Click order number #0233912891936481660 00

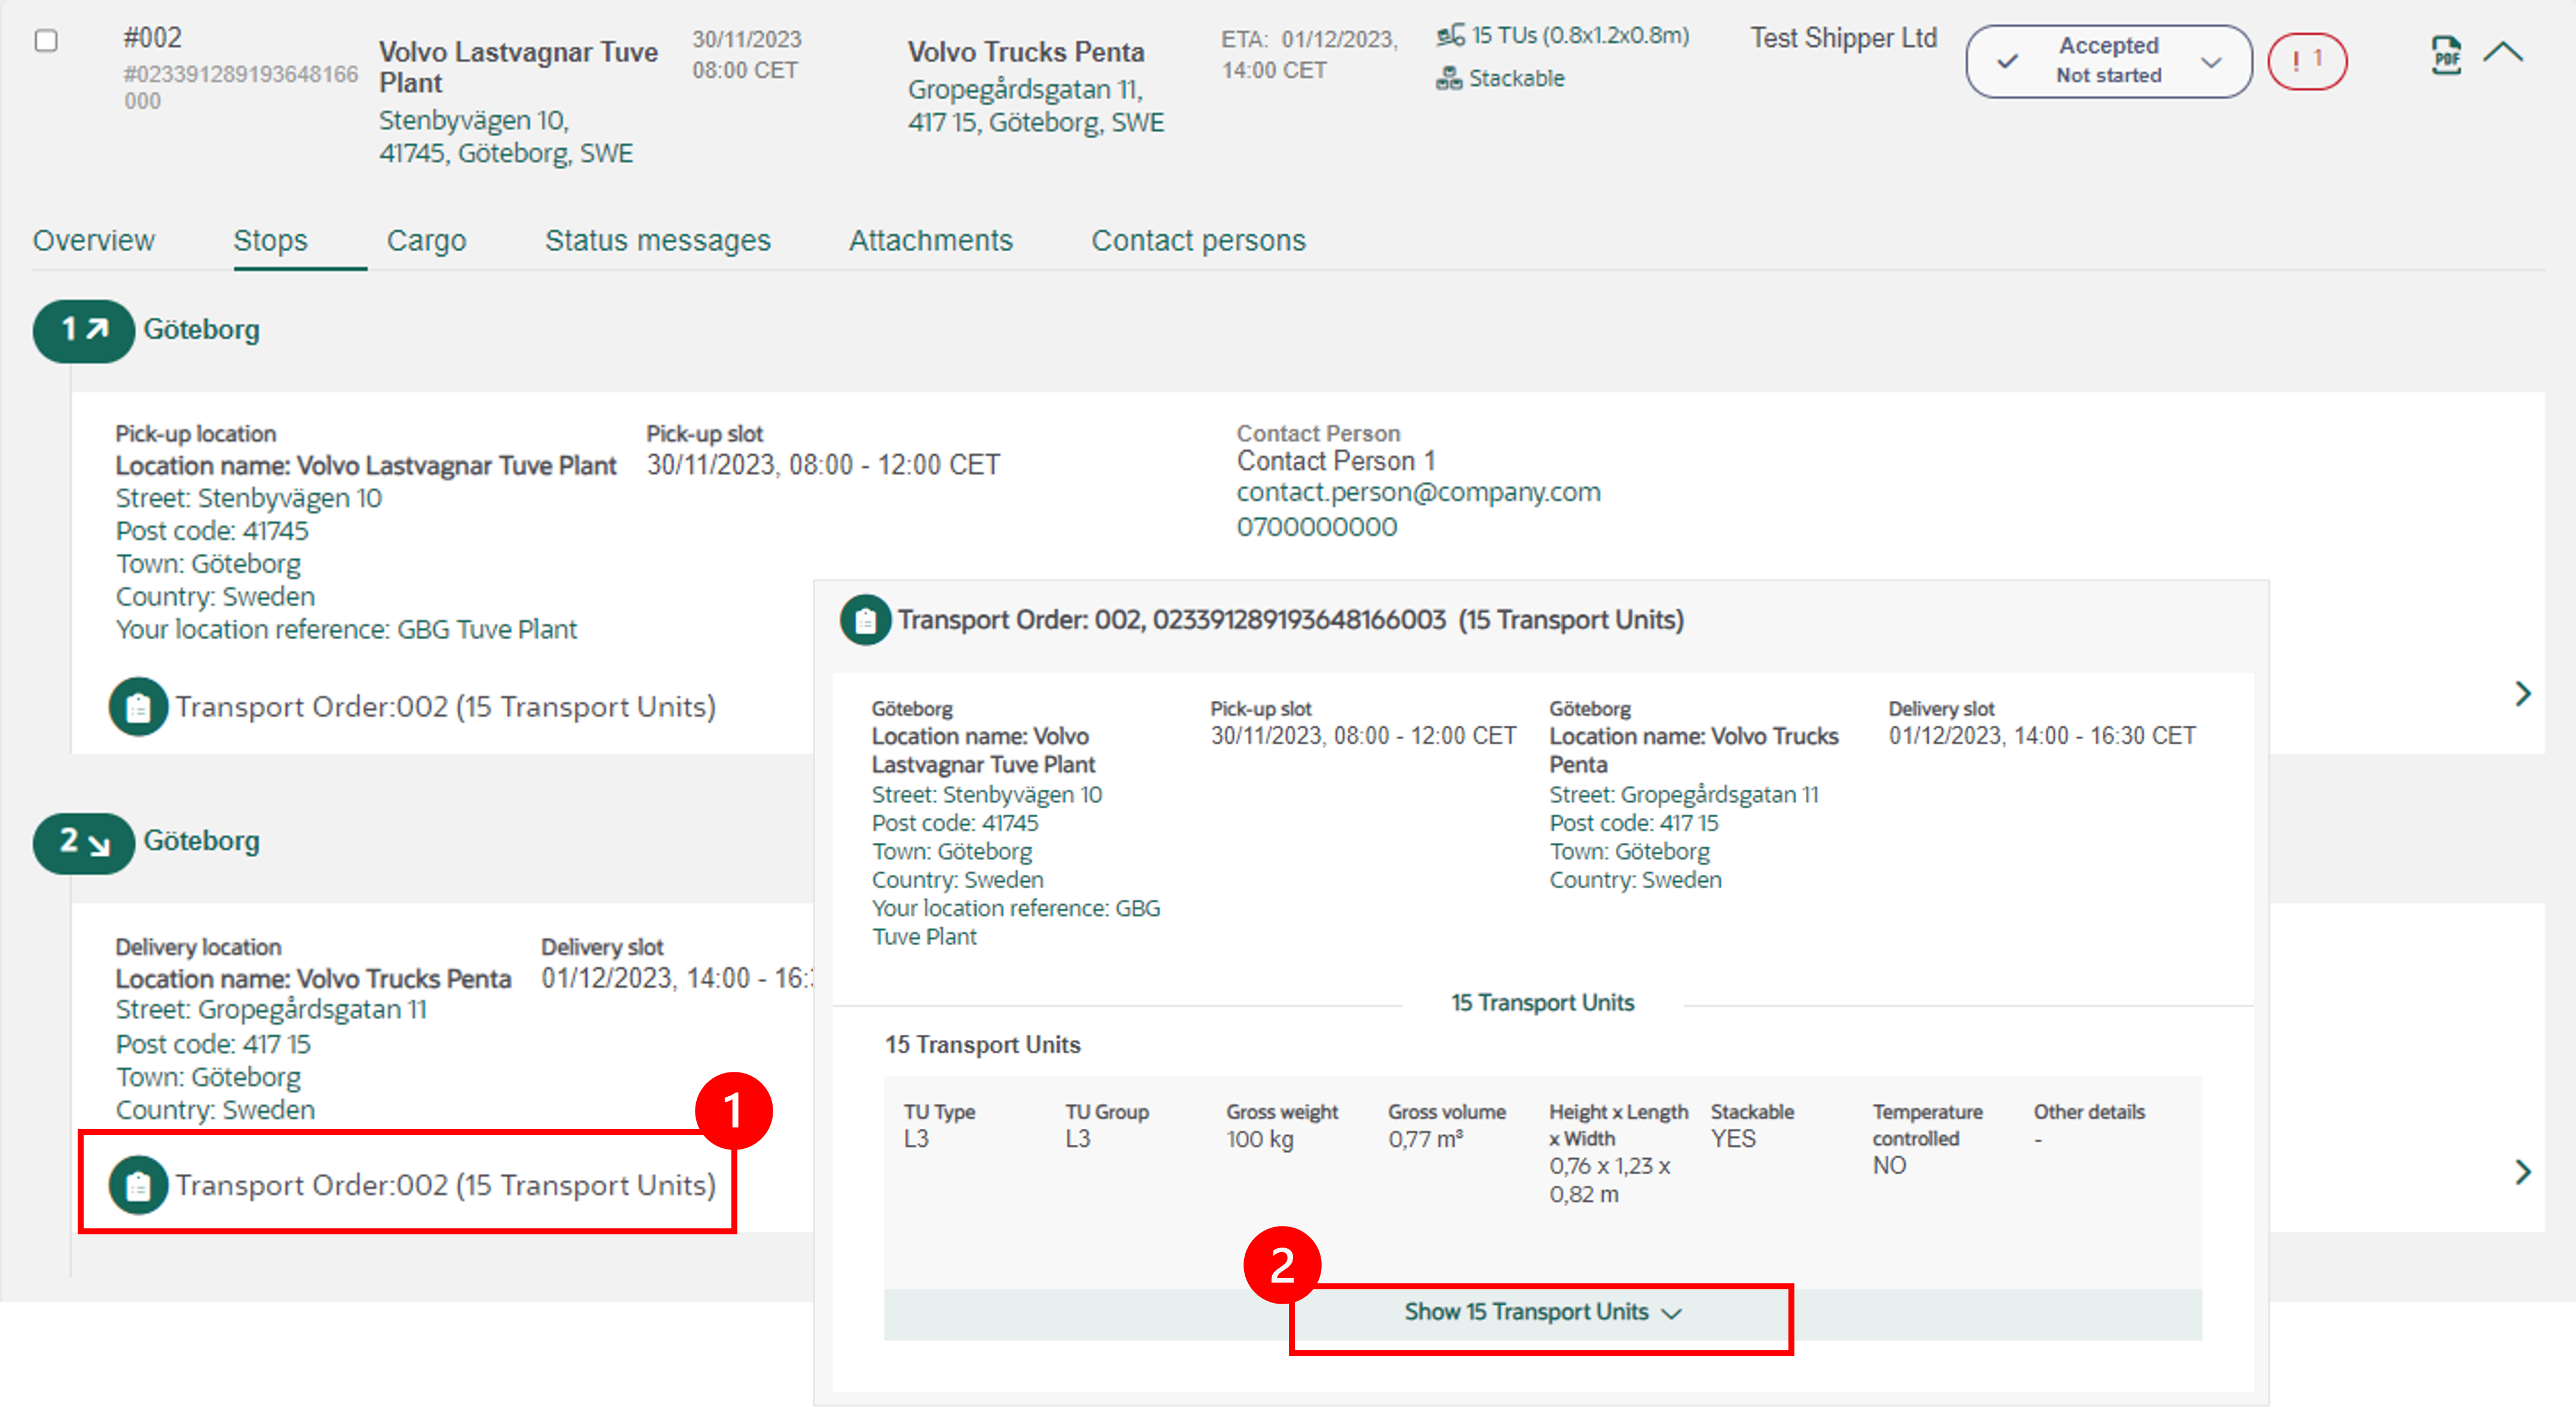click(240, 87)
